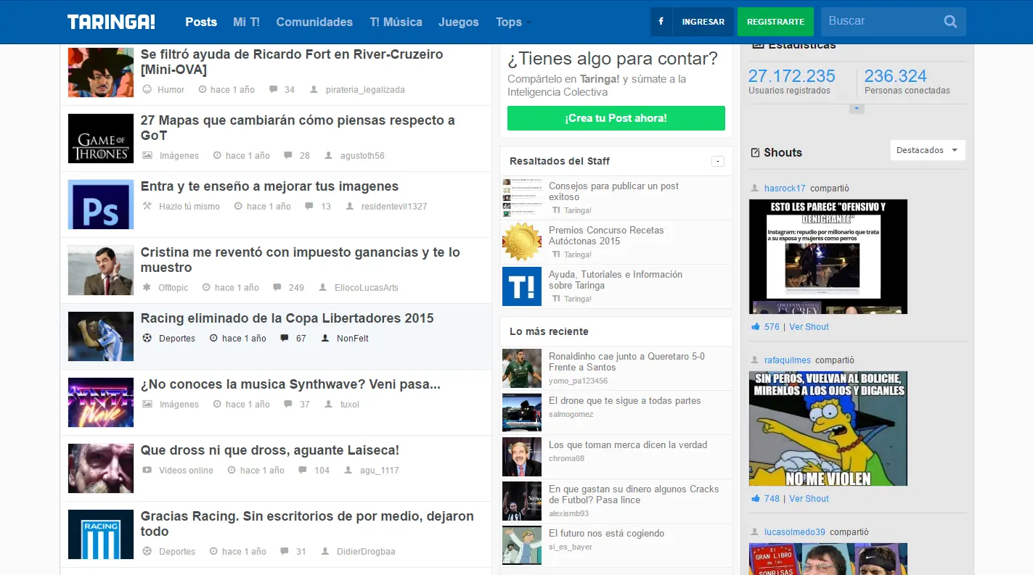This screenshot has height=575, width=1033.
Task: Open the staff post Consejos para publicar un post exitoso
Action: coord(613,191)
